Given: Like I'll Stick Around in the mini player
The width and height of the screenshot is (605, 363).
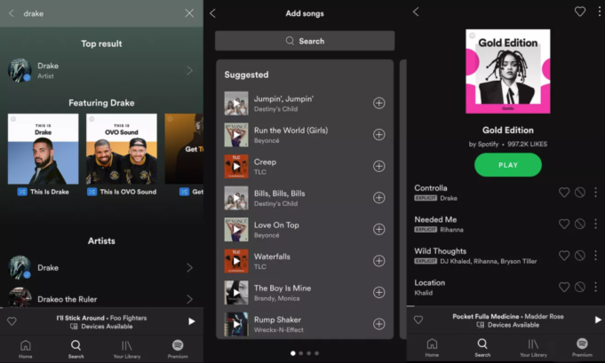Looking at the screenshot, I should pos(12,321).
